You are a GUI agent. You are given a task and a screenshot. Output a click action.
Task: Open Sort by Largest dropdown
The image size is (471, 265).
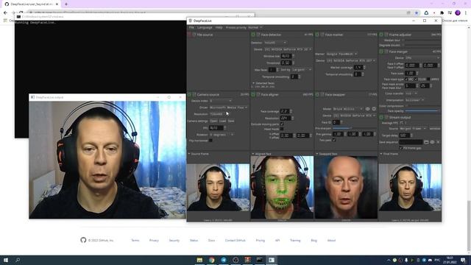pos(302,70)
